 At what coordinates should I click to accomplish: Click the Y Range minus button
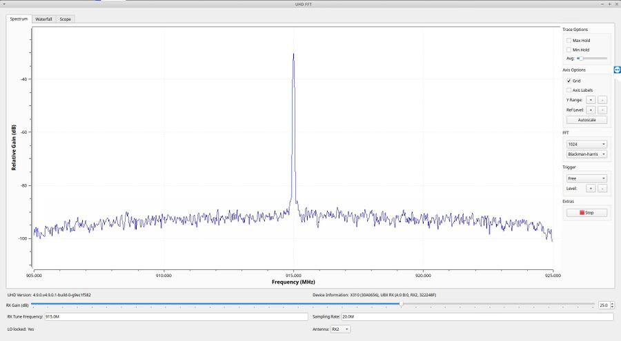[602, 100]
